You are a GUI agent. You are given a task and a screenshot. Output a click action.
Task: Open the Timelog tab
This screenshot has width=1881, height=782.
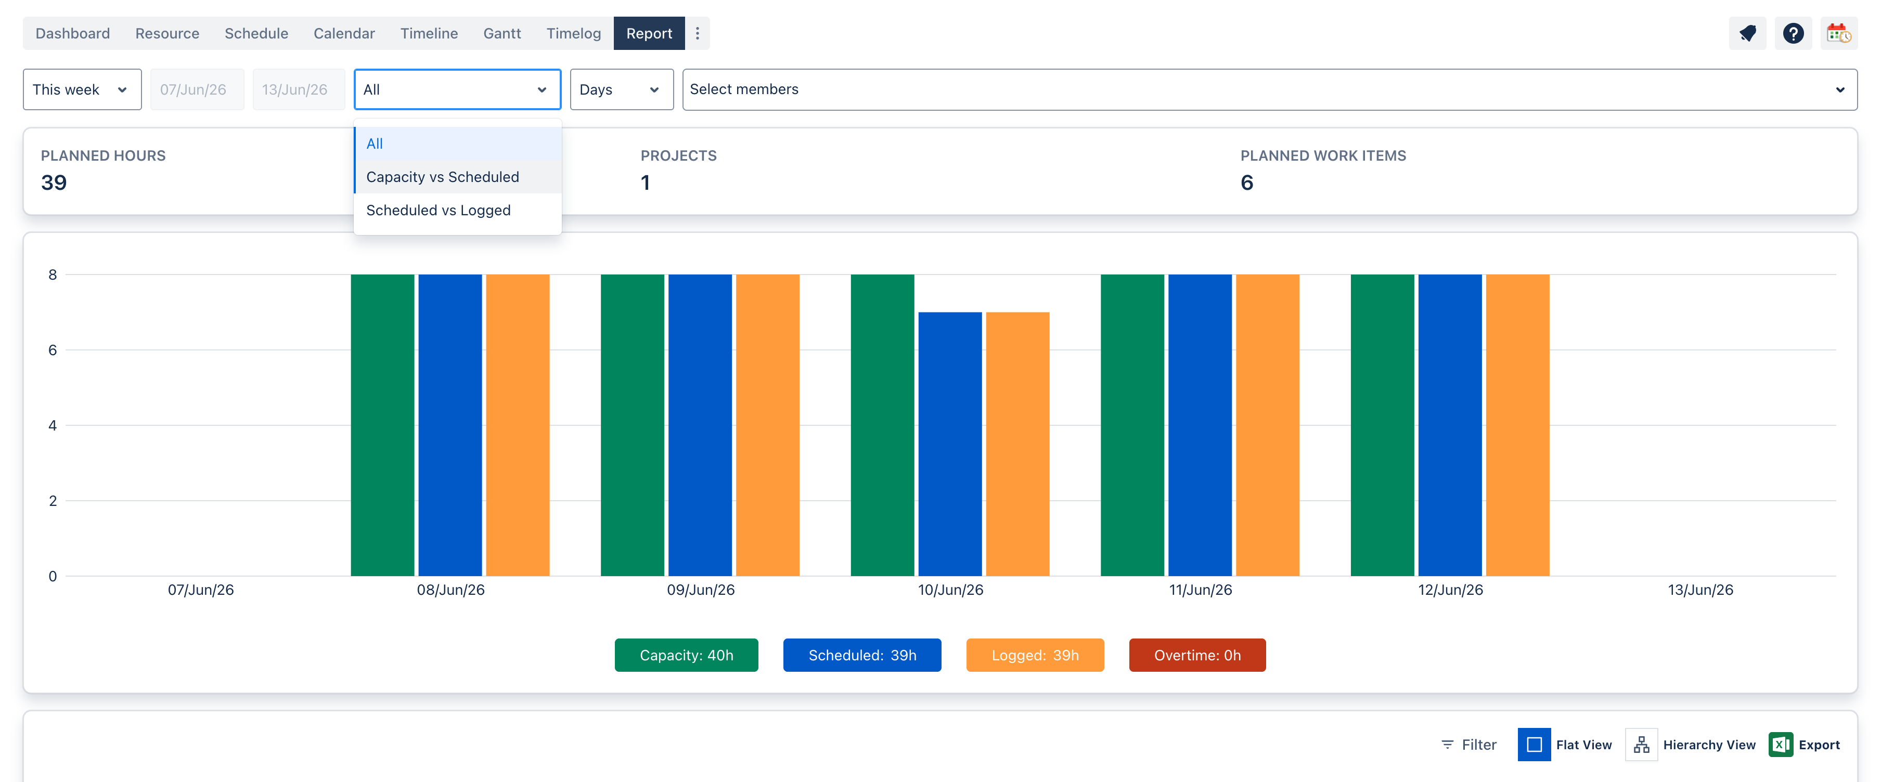(573, 34)
